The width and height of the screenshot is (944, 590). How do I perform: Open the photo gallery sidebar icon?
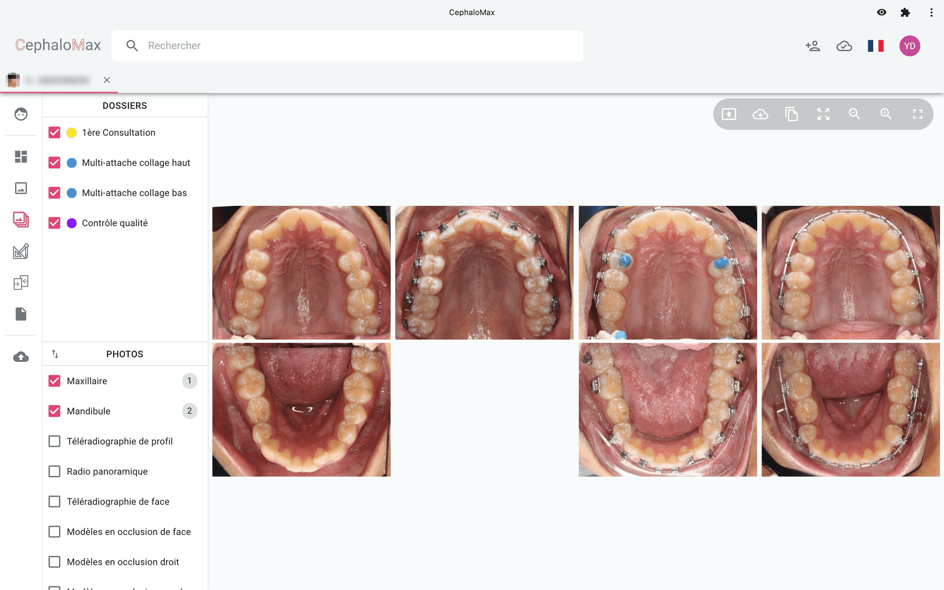(21, 219)
